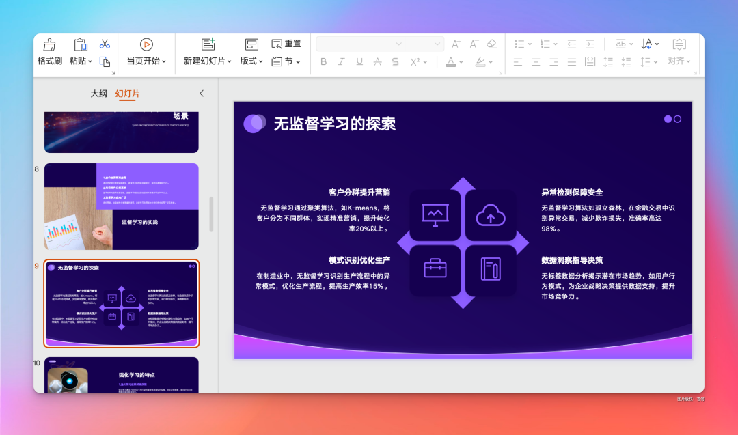Open font settings dialog launcher
The width and height of the screenshot is (738, 435).
pos(500,73)
